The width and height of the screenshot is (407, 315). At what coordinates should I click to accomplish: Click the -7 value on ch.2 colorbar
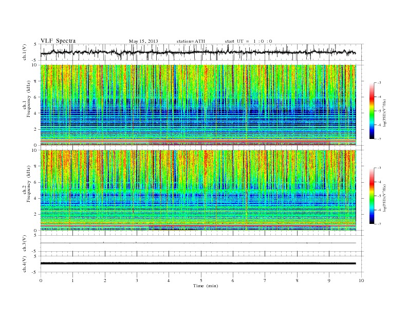(x=379, y=224)
